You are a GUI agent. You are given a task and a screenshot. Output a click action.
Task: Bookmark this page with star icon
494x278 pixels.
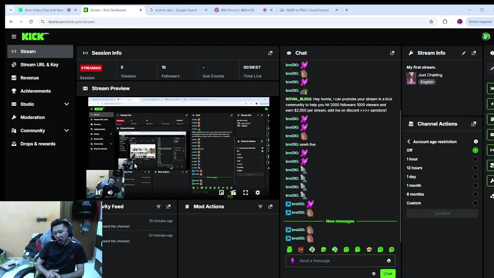click(431, 22)
